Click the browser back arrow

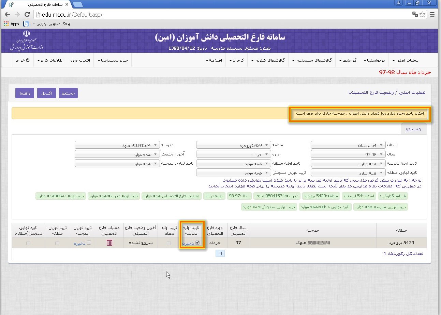[x=7, y=15]
